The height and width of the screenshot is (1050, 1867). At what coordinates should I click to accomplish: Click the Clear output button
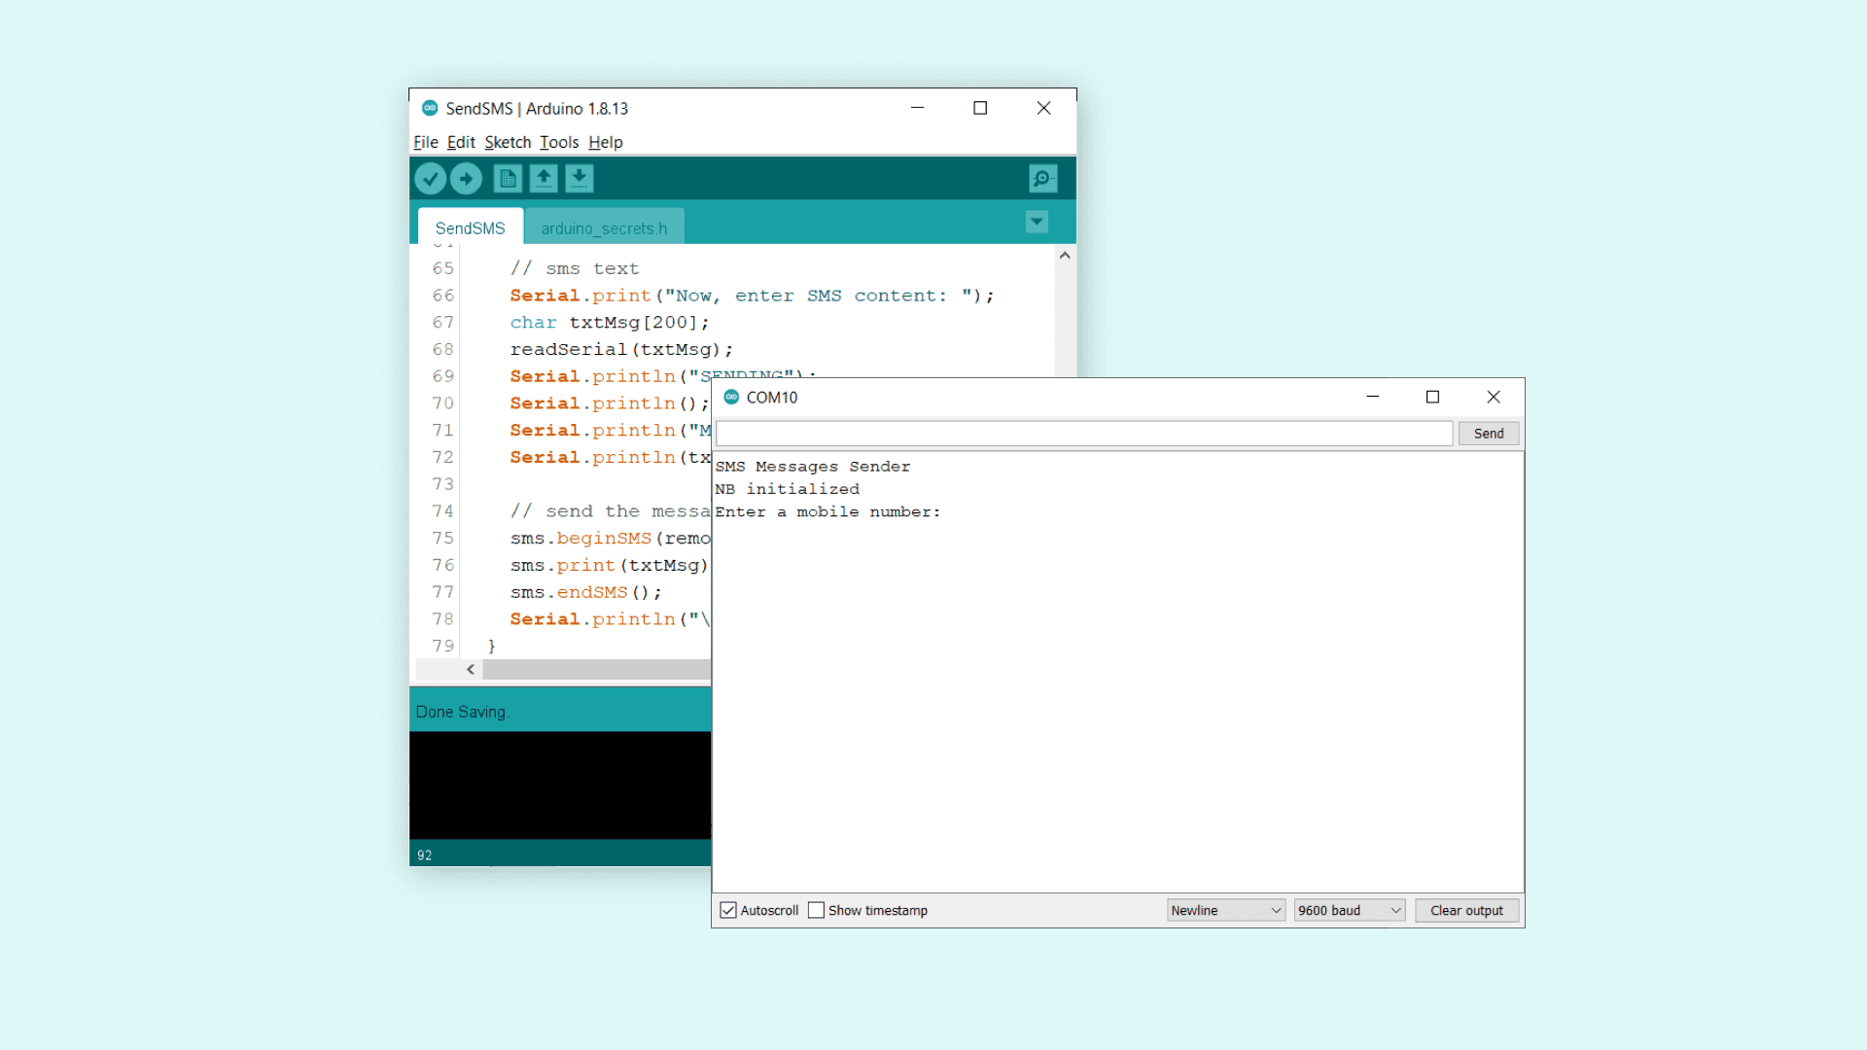click(x=1466, y=910)
